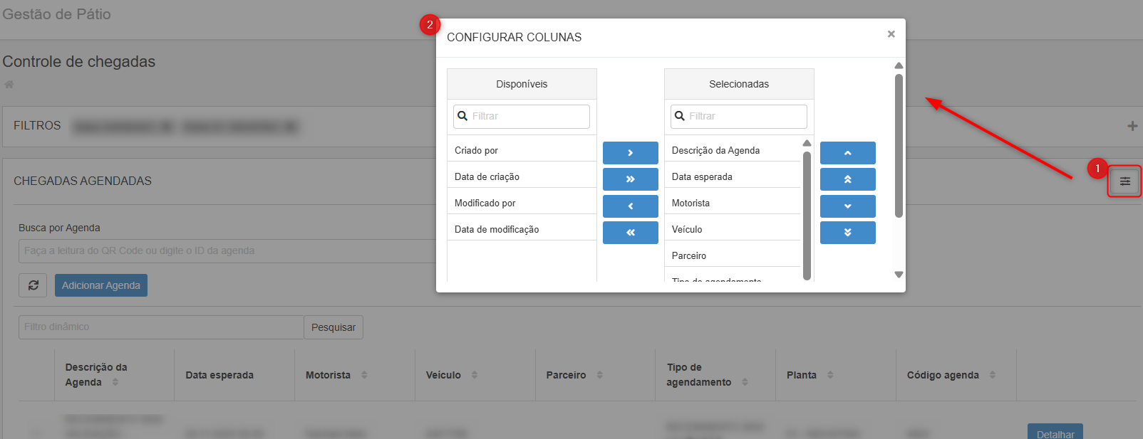This screenshot has height=439, width=1143.
Task: Focus the Disponíveis Filtrar search field
Action: pyautogui.click(x=527, y=116)
